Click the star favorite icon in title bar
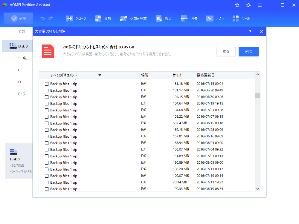299x224 pixels. pos(237,5)
